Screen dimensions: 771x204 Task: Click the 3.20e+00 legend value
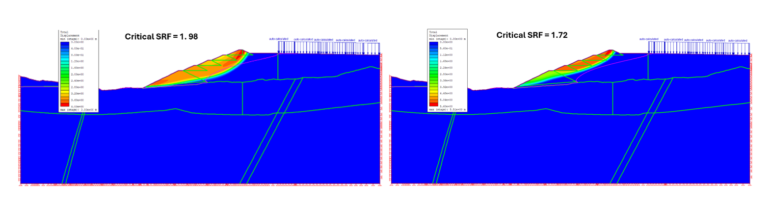point(78,93)
